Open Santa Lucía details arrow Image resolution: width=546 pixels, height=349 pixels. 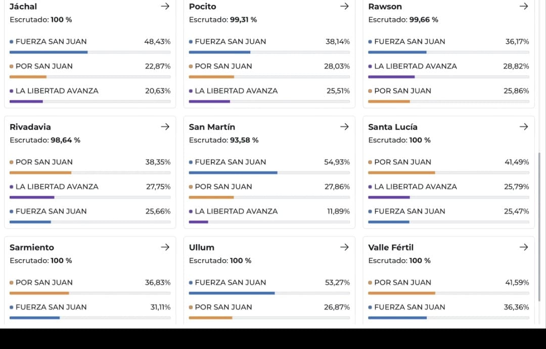coord(524,127)
